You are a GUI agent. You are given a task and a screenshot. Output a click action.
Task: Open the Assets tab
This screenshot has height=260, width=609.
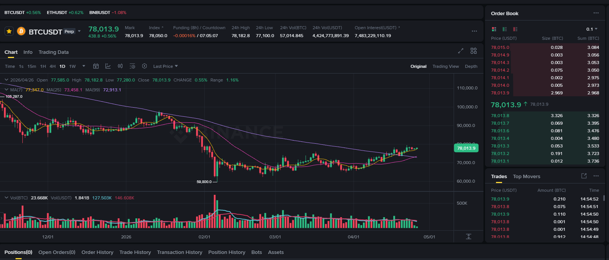pyautogui.click(x=276, y=252)
